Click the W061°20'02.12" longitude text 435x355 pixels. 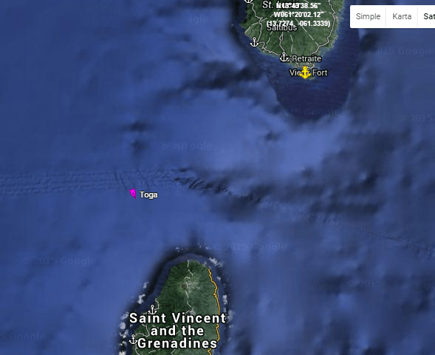[298, 15]
